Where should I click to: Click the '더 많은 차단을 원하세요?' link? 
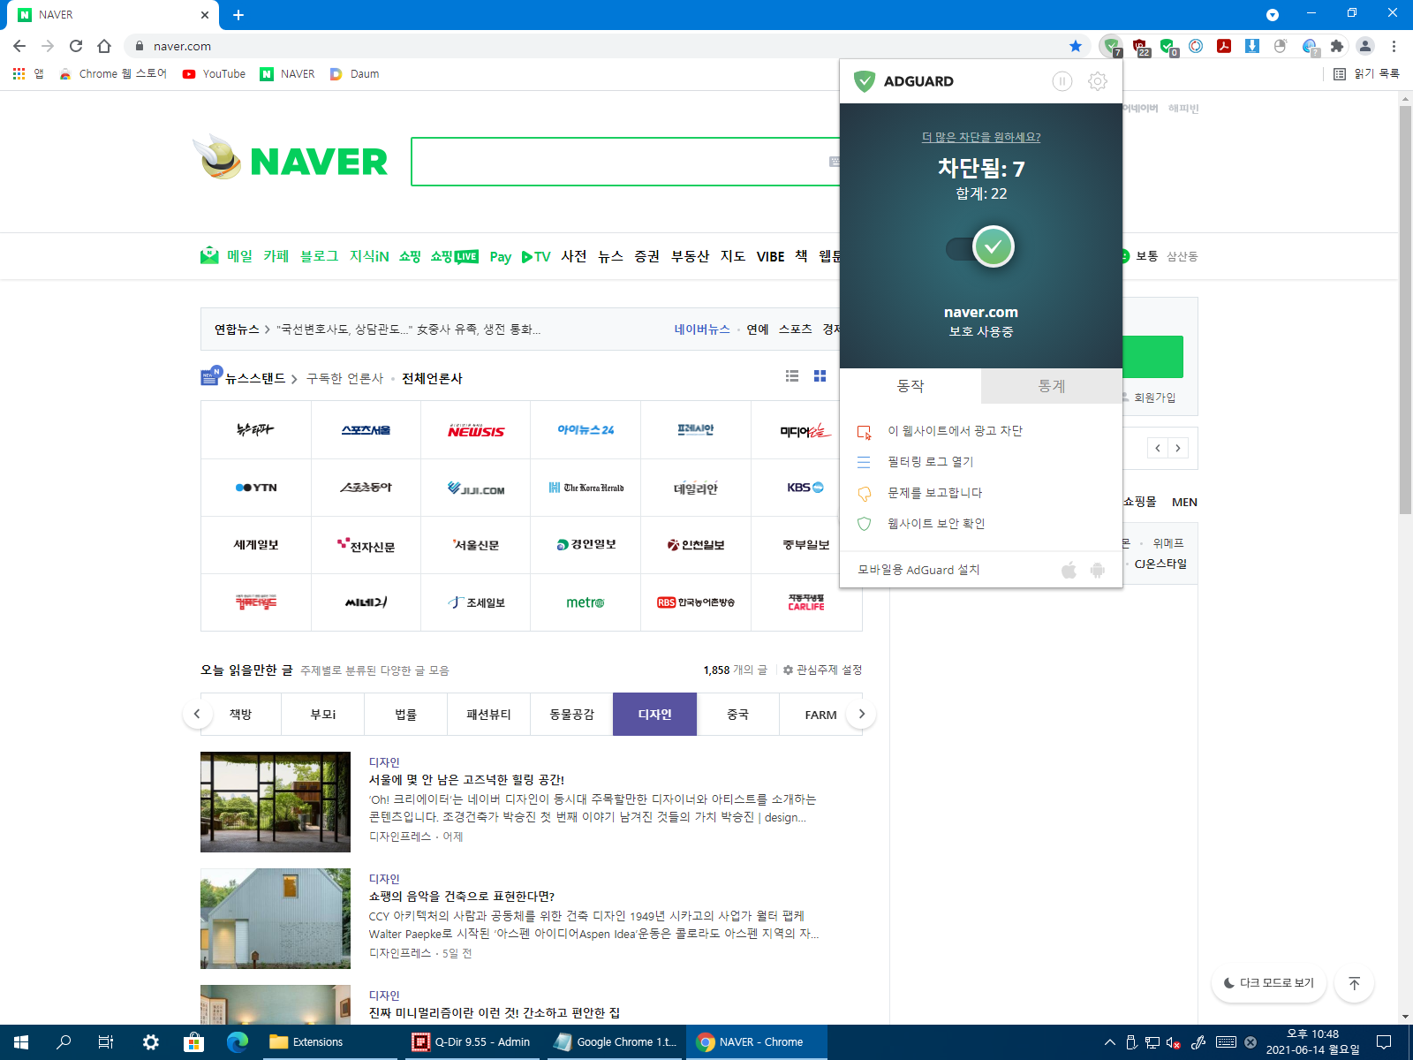point(981,137)
